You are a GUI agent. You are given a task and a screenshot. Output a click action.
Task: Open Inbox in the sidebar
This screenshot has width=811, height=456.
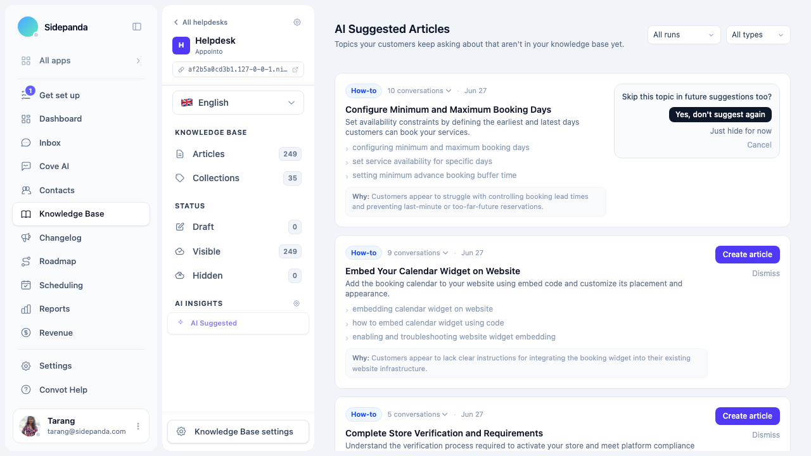81,142
